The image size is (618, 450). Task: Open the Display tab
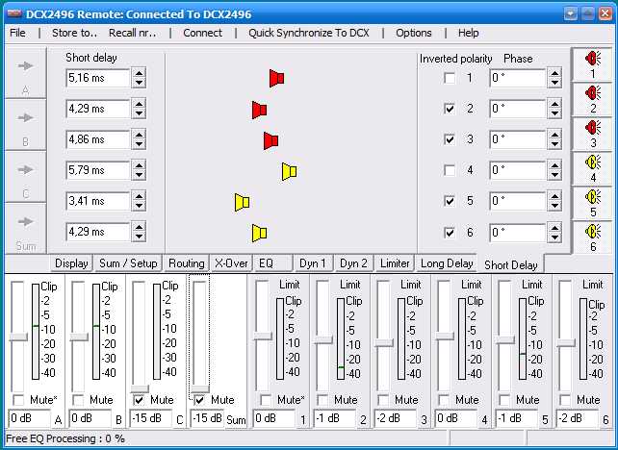(x=71, y=263)
